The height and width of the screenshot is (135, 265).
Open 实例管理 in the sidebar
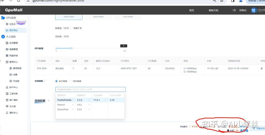(x=13, y=43)
